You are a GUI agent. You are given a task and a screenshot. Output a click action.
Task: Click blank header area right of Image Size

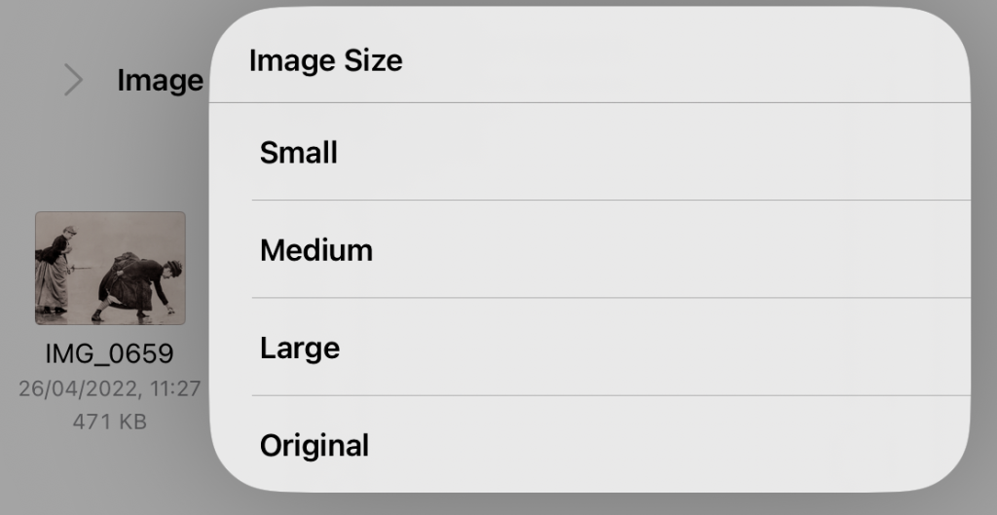click(730, 61)
